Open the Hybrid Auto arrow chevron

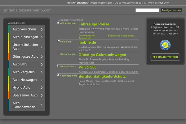(x=42, y=88)
